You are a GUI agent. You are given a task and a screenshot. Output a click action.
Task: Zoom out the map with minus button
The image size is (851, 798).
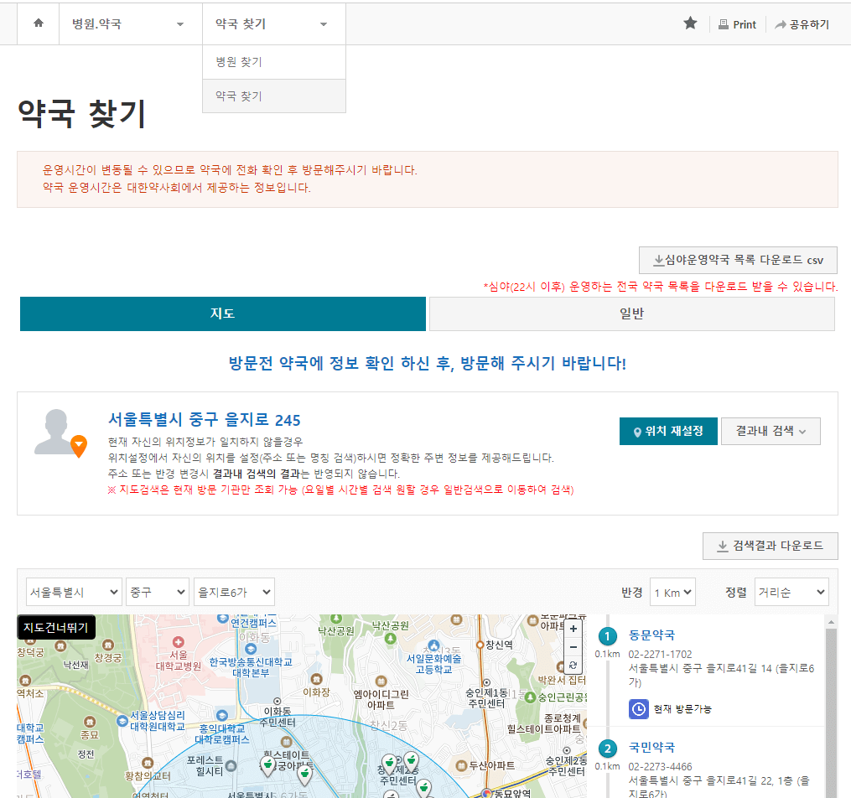point(573,647)
